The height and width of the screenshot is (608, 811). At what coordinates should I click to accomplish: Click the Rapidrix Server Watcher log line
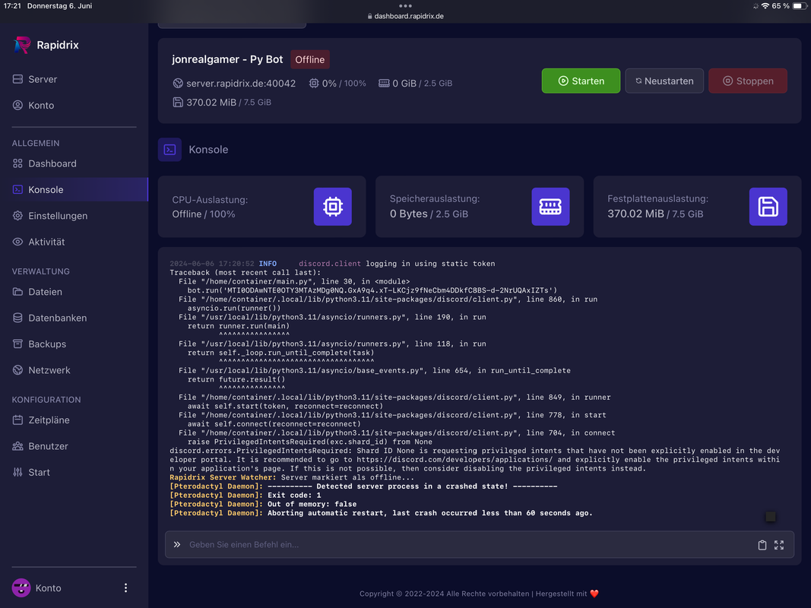[292, 477]
